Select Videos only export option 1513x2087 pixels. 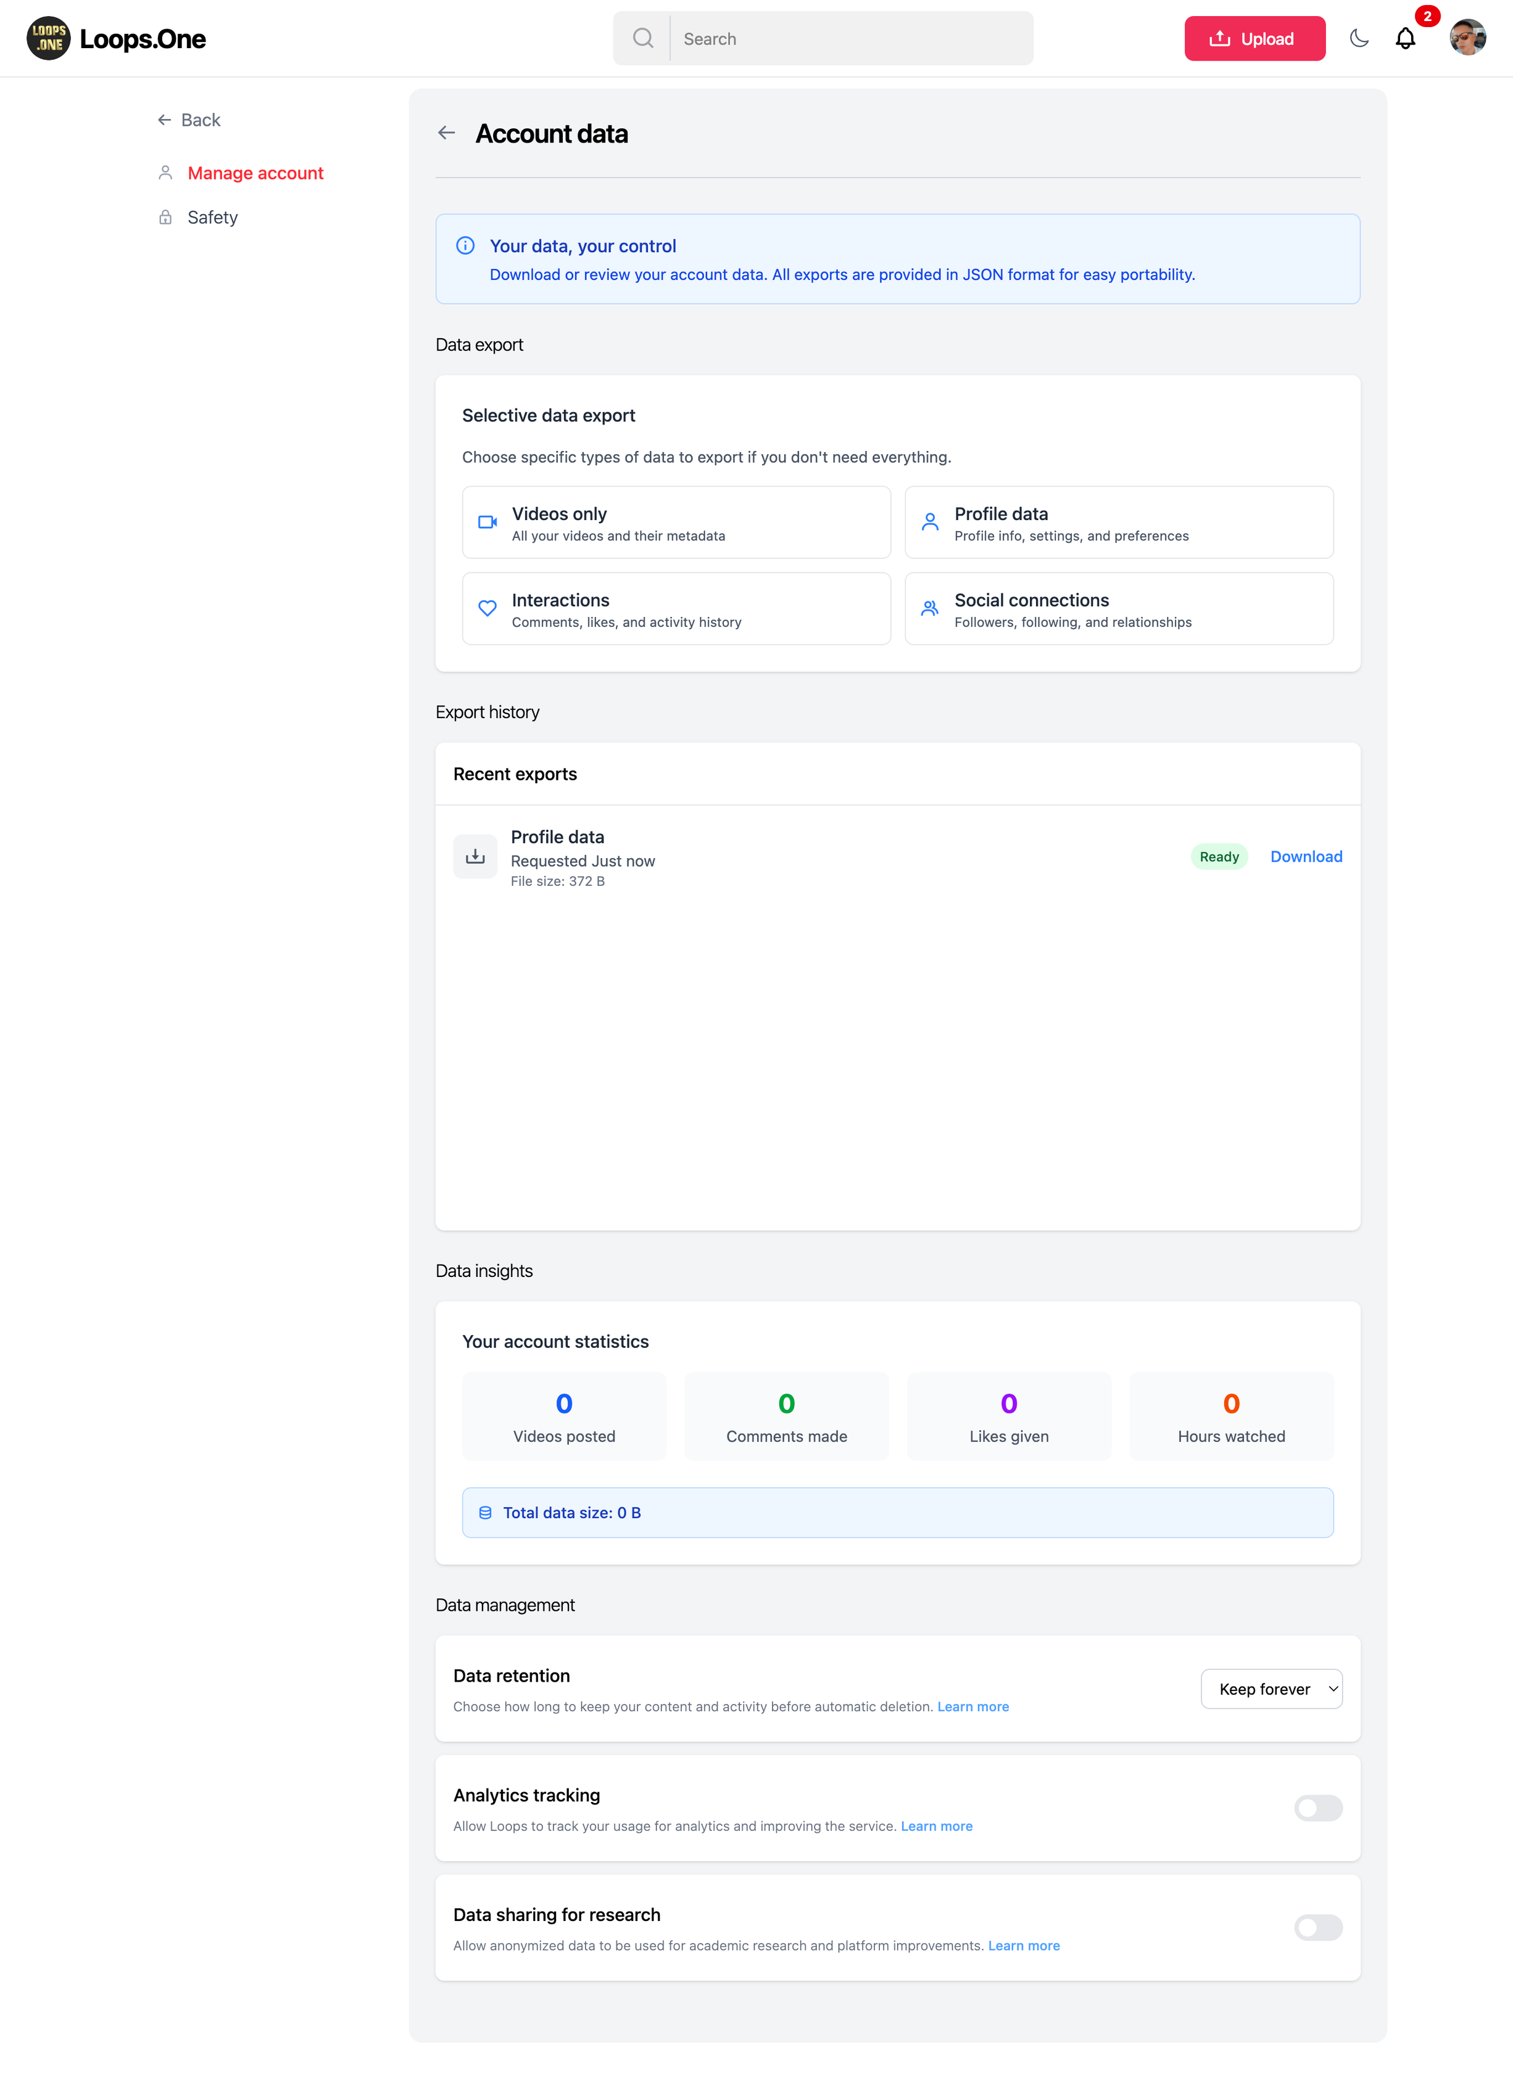pos(676,523)
